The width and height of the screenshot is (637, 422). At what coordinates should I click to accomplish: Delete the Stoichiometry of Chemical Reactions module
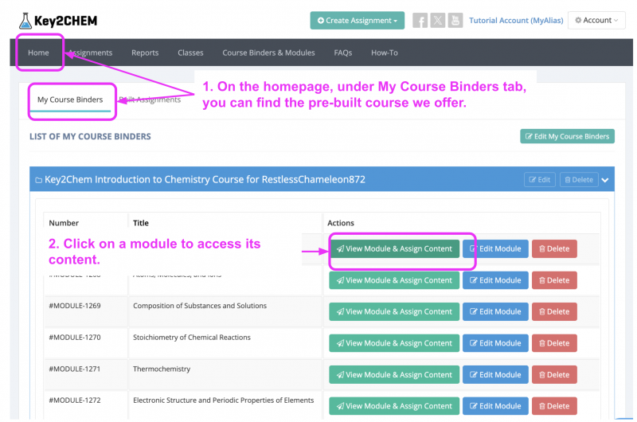click(553, 343)
